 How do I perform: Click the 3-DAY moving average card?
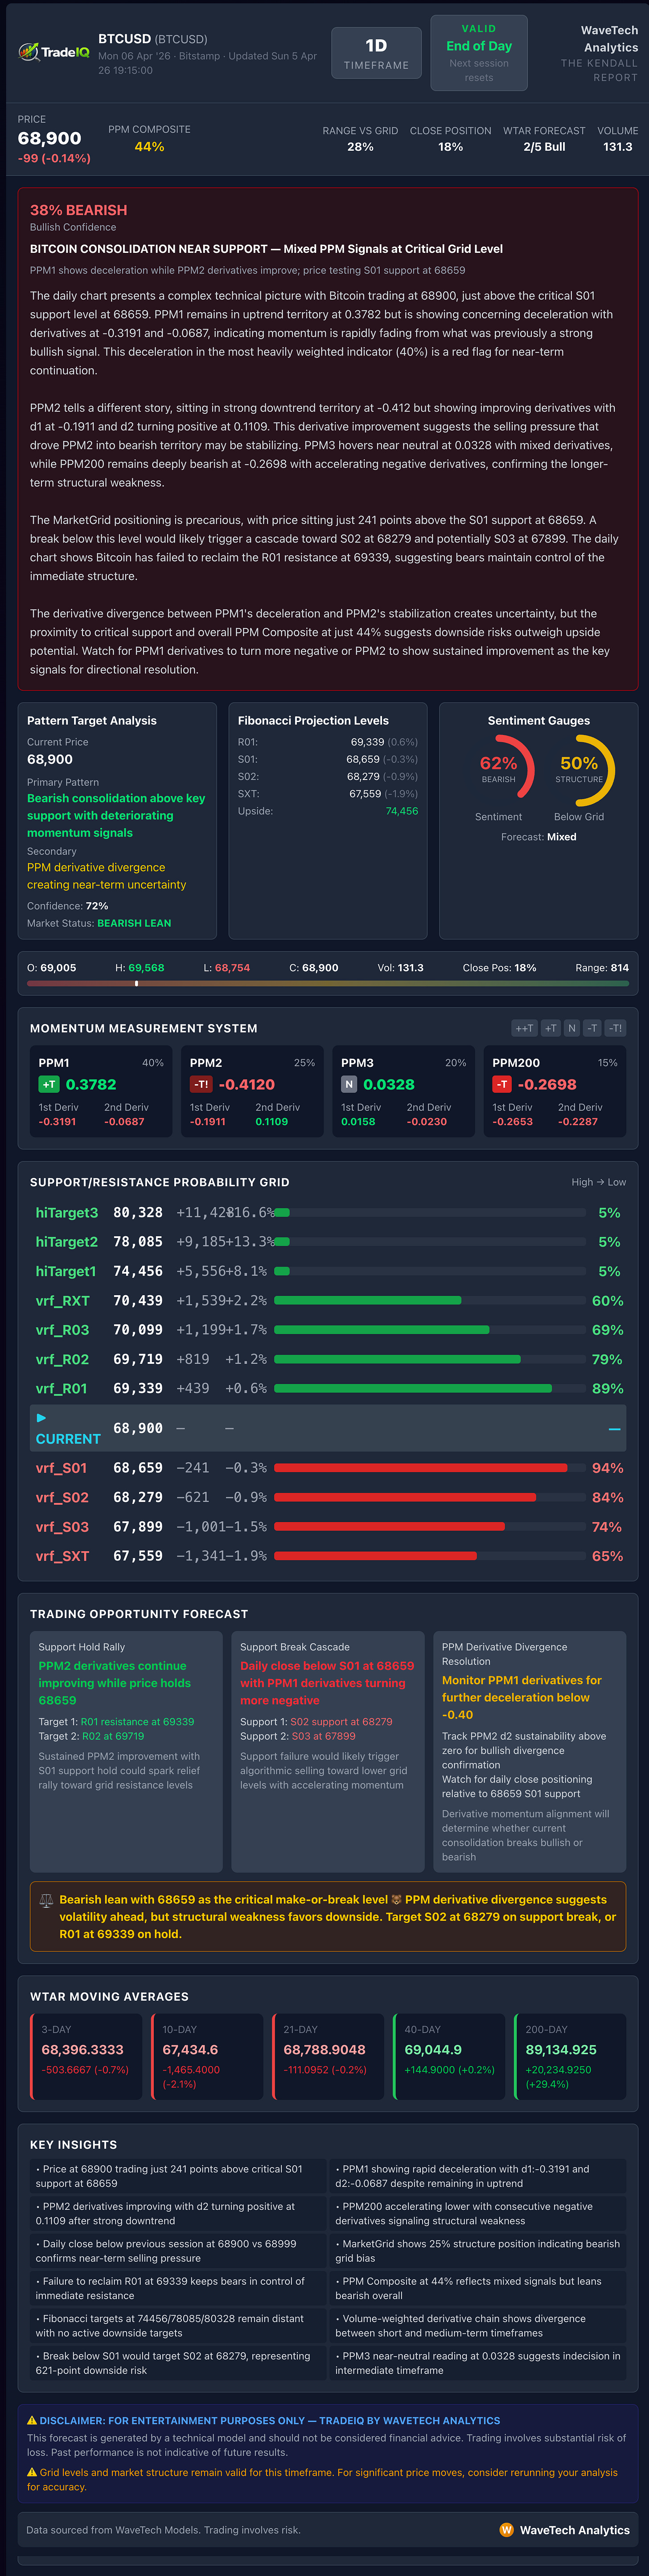coord(86,2057)
